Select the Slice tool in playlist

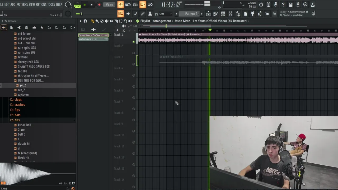pyautogui.click(x=116, y=21)
